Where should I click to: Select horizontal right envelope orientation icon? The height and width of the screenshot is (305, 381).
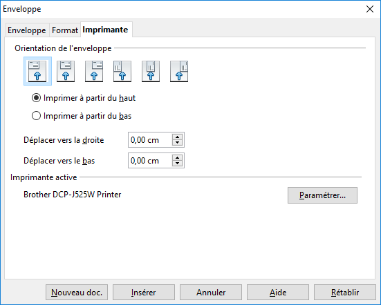pyautogui.click(x=94, y=71)
